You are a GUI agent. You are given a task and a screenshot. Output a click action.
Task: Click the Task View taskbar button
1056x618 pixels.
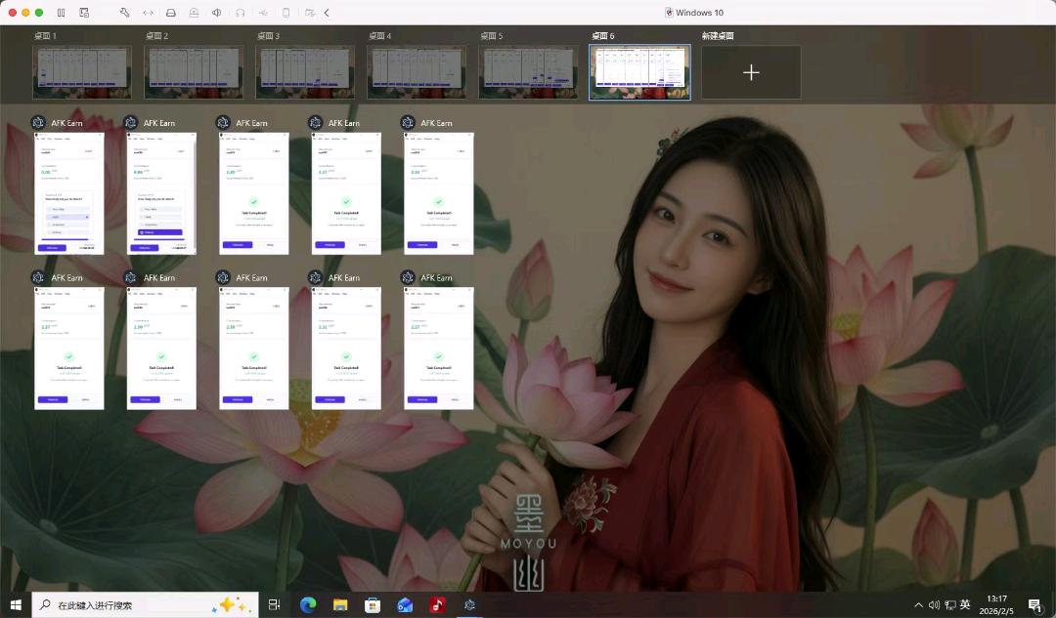tap(275, 605)
